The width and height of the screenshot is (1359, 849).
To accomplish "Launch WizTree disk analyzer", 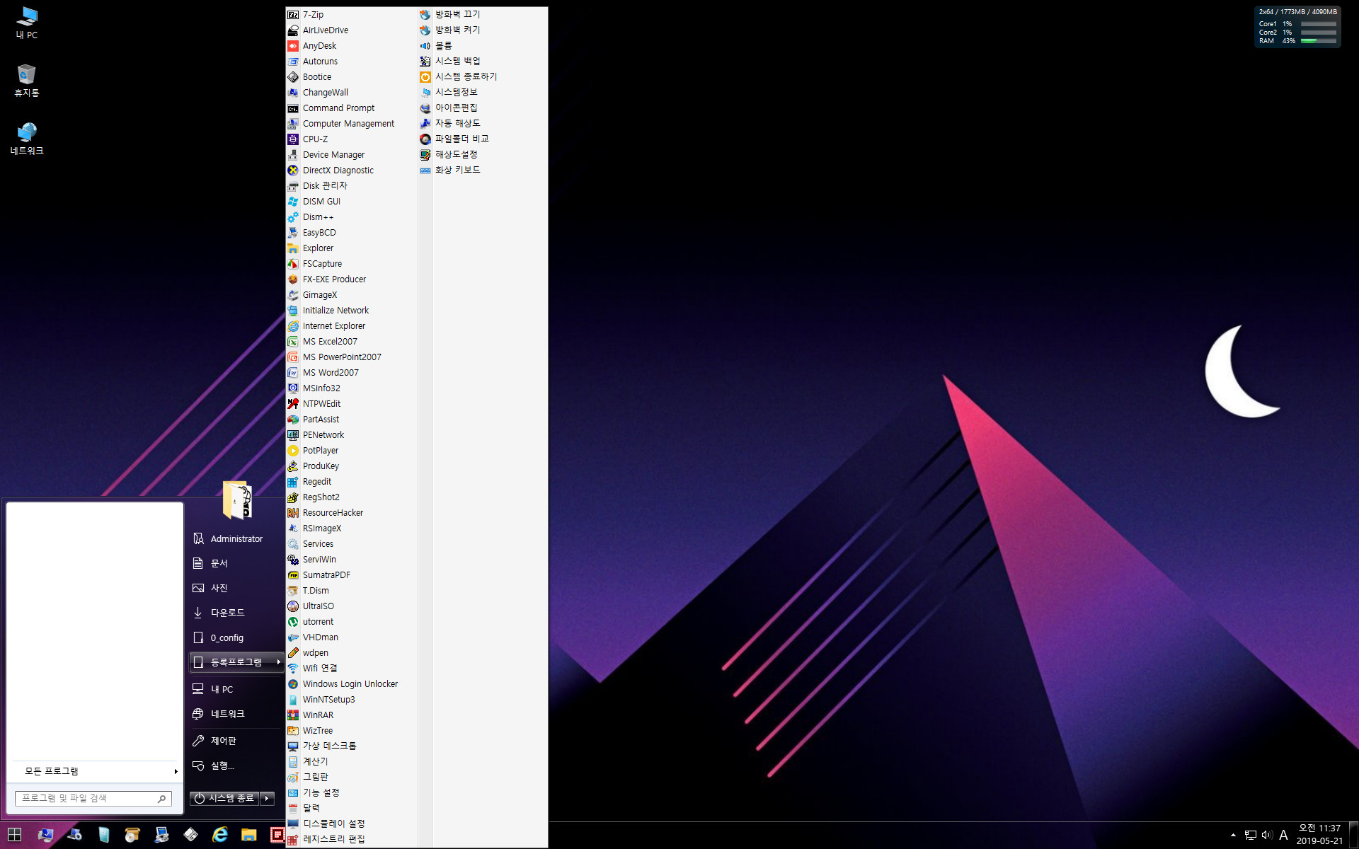I will tap(351, 731).
